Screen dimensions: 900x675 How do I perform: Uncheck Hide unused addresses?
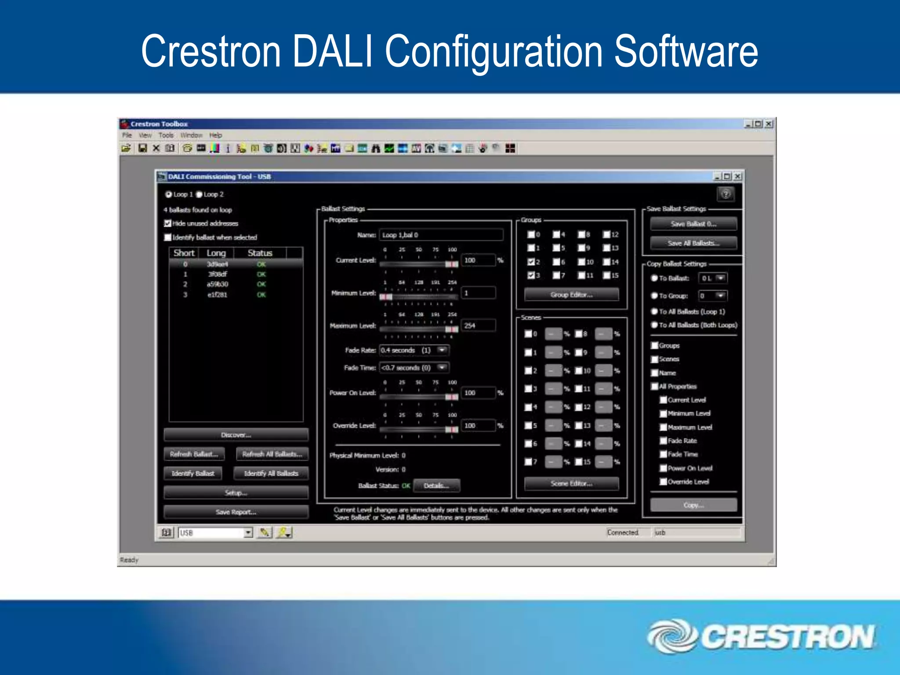click(167, 223)
